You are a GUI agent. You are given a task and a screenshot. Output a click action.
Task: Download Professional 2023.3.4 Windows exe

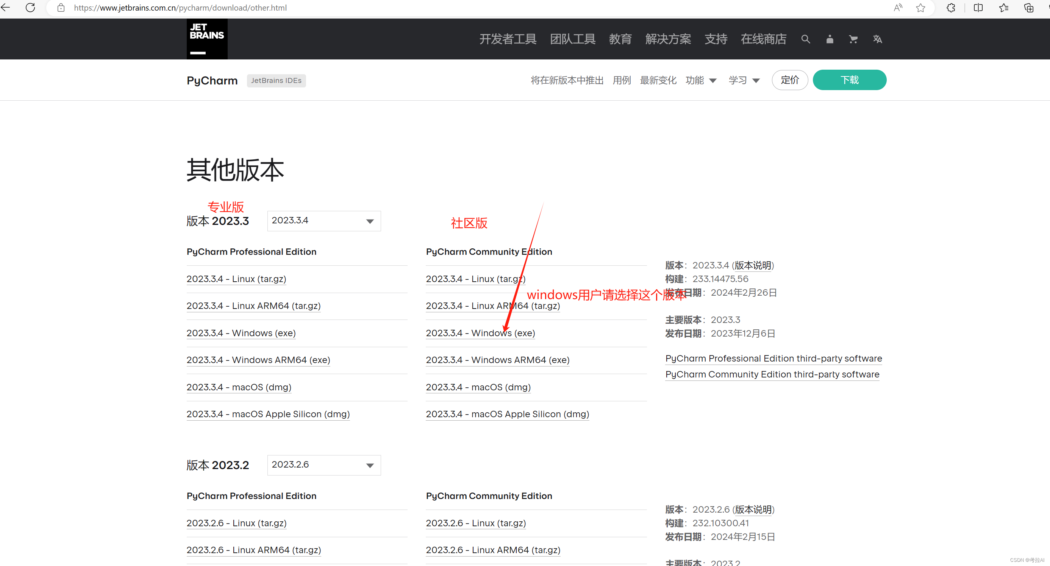click(x=241, y=333)
